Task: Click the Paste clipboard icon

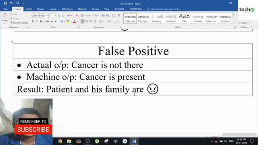Action: [5, 16]
